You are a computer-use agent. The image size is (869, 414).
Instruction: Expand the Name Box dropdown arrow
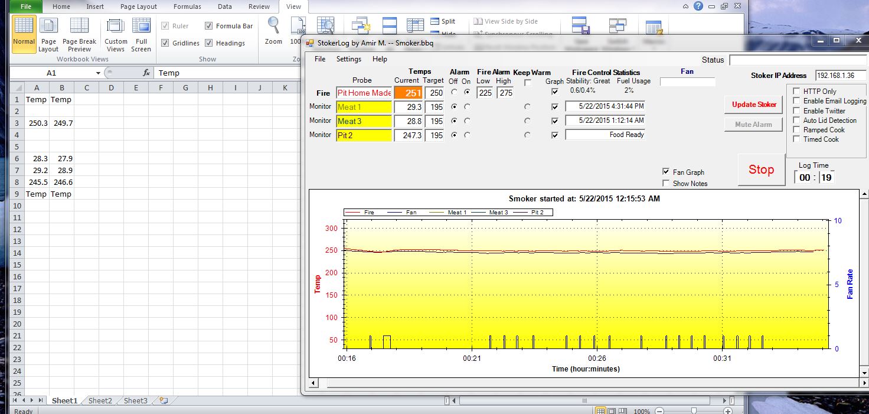(99, 73)
